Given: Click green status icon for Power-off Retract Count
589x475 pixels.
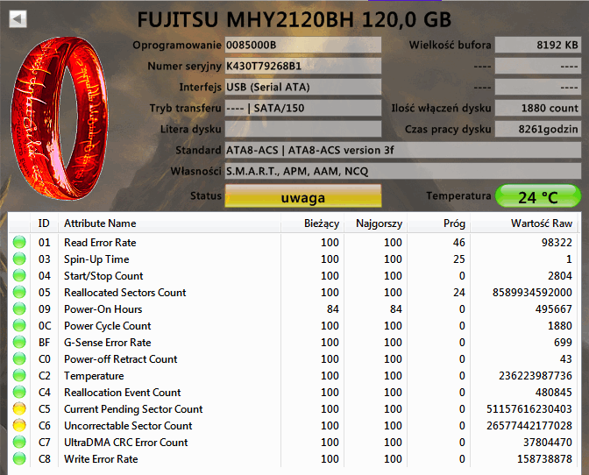Looking at the screenshot, I should (x=19, y=358).
